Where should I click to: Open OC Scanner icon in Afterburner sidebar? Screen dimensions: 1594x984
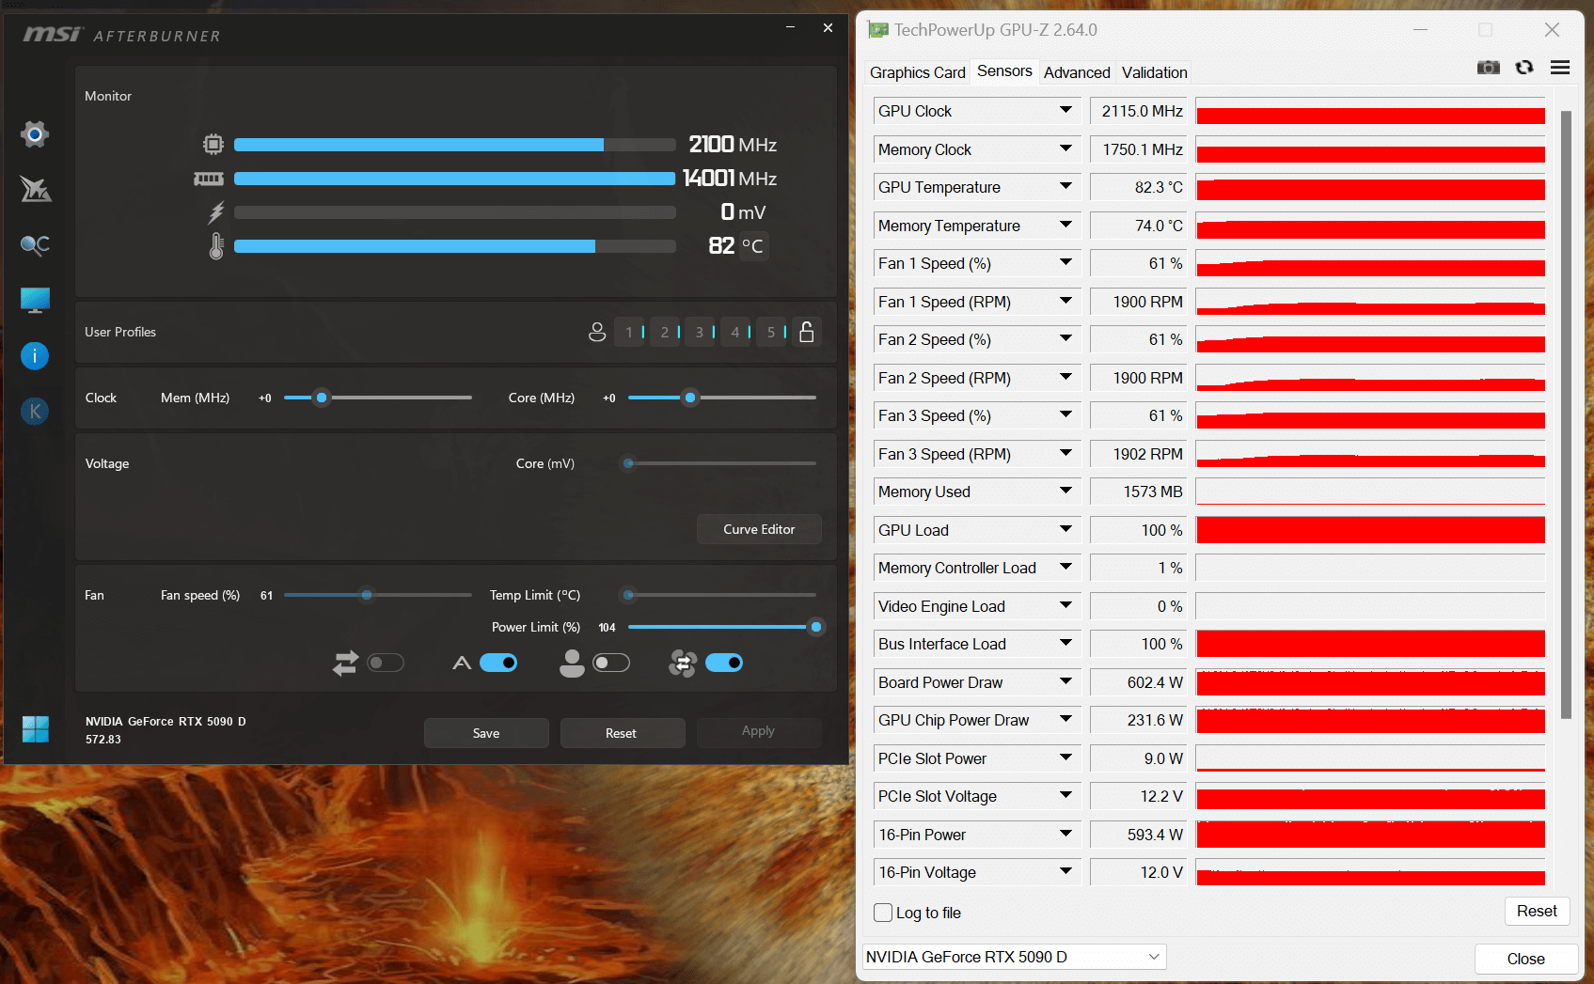pos(35,245)
